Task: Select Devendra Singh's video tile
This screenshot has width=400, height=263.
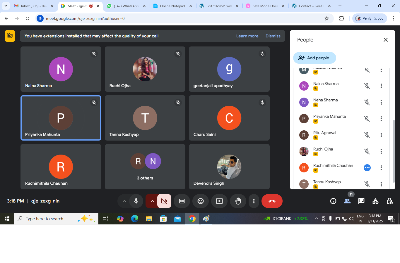Action: pos(229,167)
